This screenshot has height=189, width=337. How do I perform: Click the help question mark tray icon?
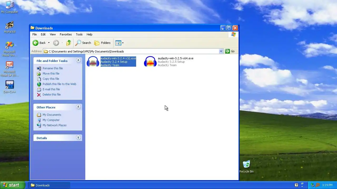pyautogui.click(x=296, y=185)
